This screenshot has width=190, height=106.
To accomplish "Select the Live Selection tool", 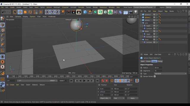I will point(15,12).
